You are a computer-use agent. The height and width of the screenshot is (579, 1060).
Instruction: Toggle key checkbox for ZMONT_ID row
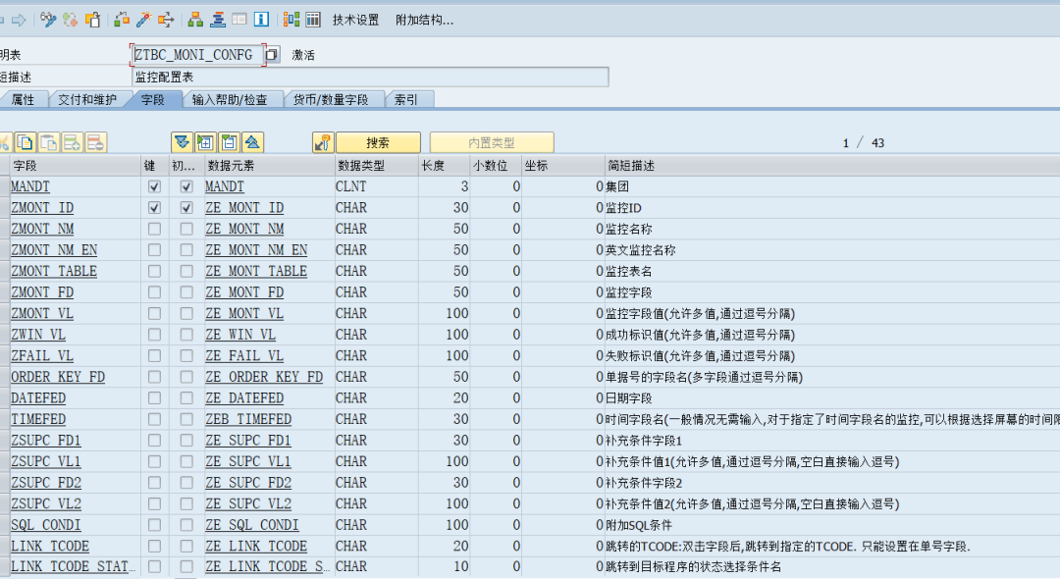(154, 207)
